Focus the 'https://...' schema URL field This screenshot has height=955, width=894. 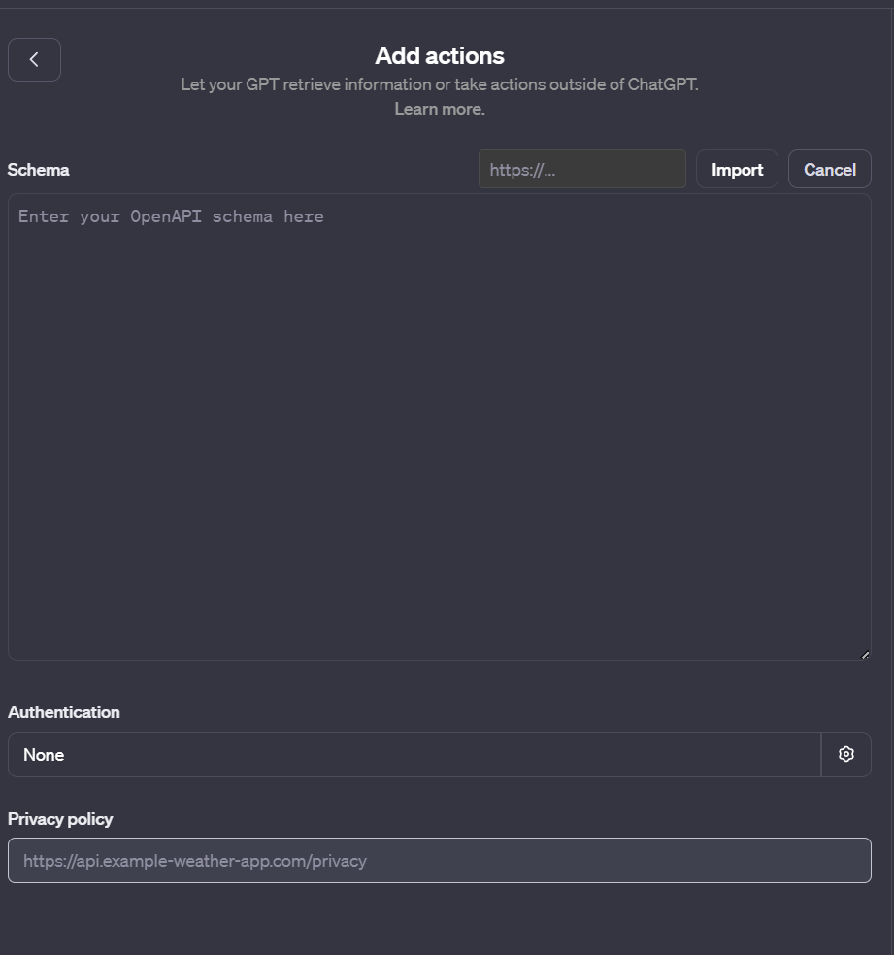(x=581, y=169)
